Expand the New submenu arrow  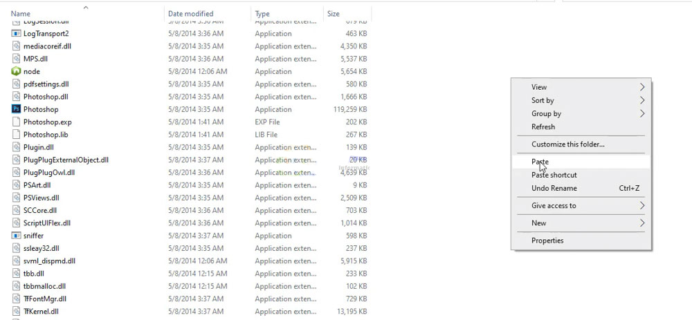pyautogui.click(x=642, y=223)
